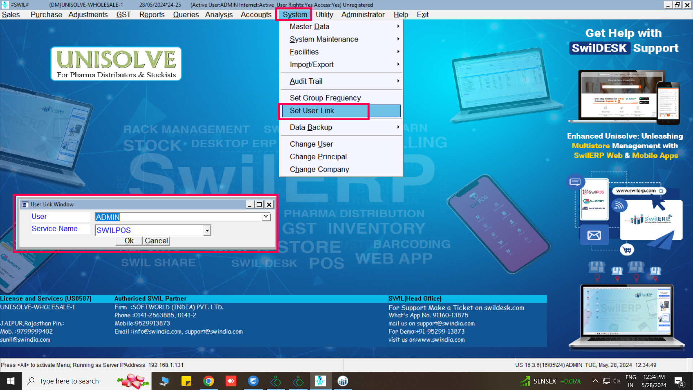
Task: Select Set User Link menu entry
Action: coord(341,110)
